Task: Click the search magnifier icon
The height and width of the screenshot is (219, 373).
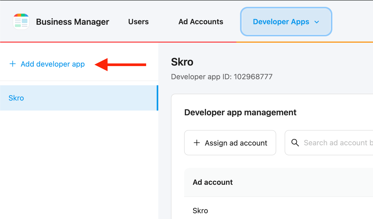Action: point(295,143)
